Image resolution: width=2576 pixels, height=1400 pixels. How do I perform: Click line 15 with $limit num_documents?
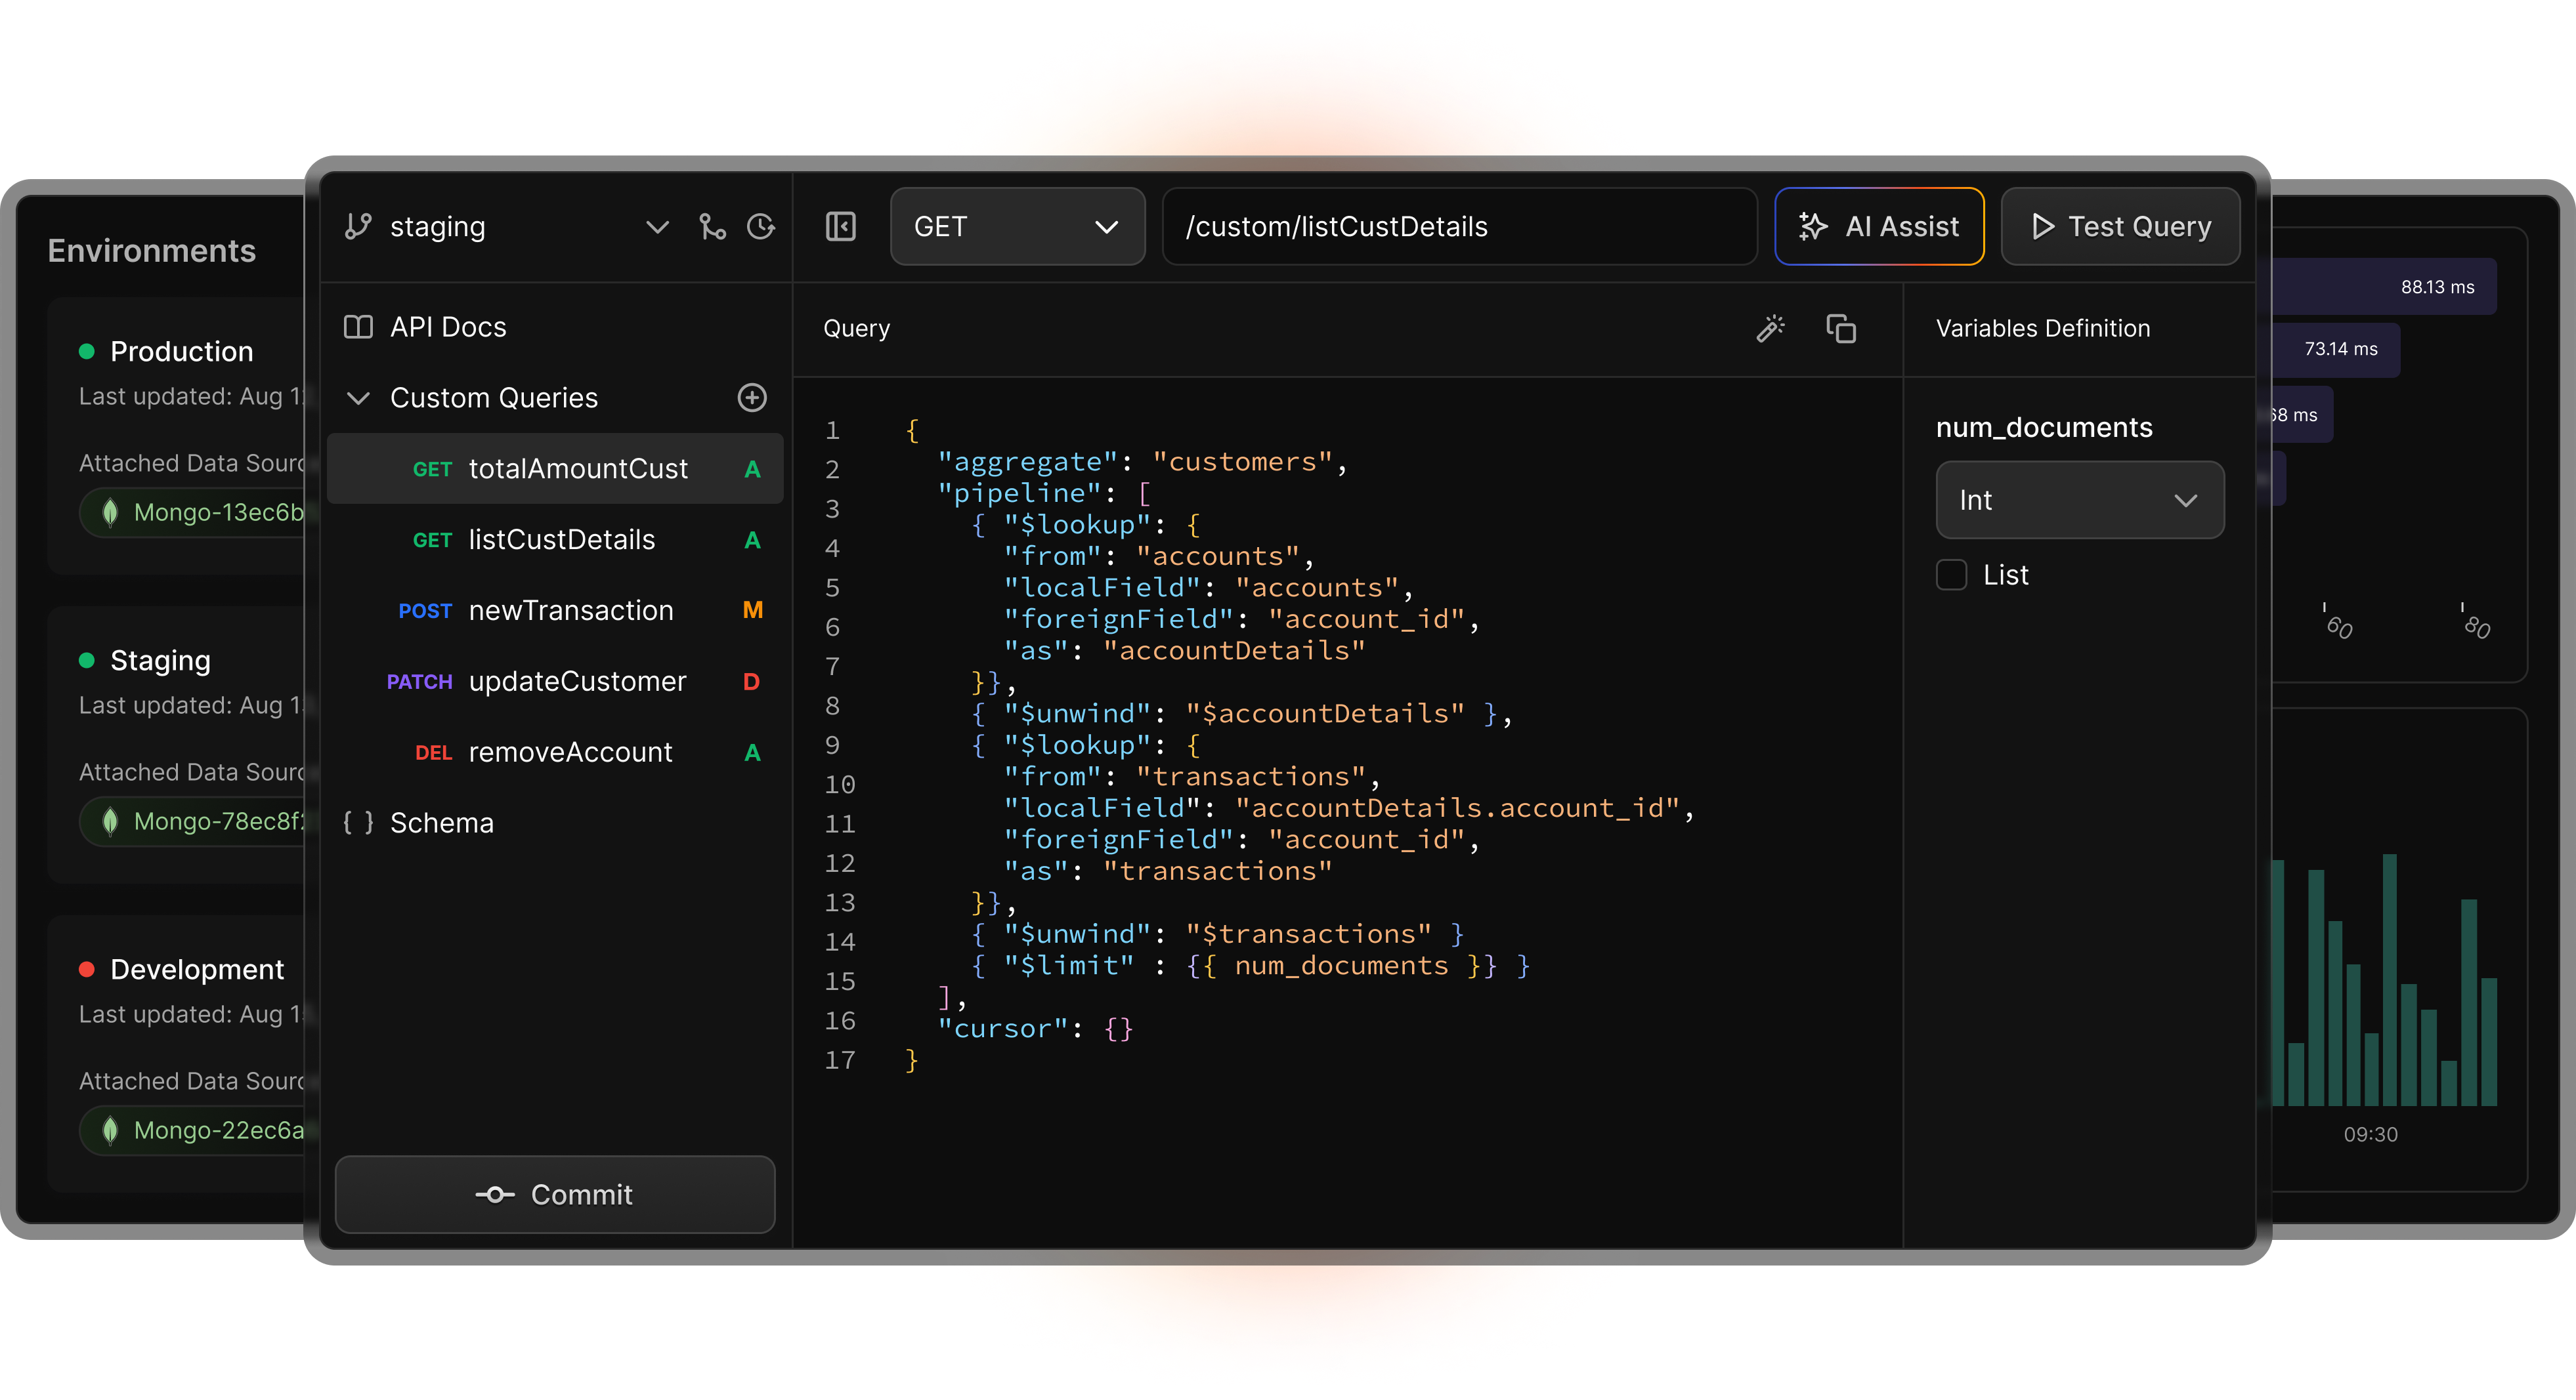click(x=1250, y=965)
